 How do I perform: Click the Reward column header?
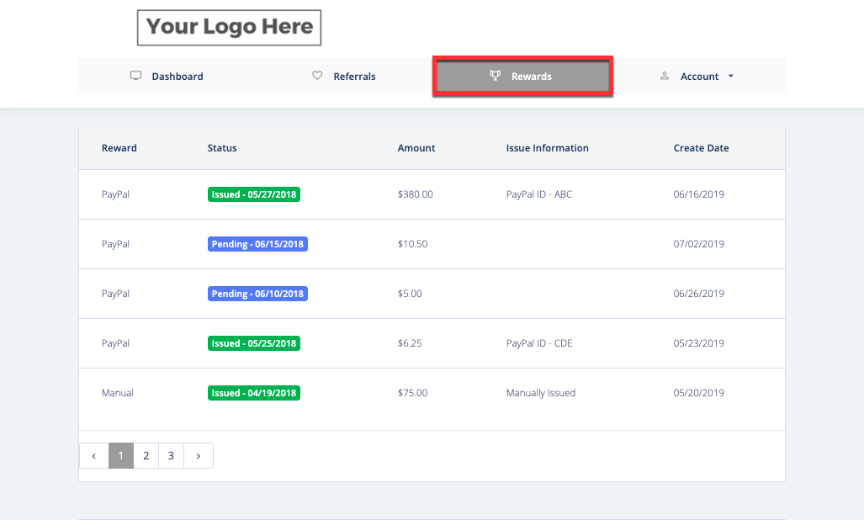(119, 147)
